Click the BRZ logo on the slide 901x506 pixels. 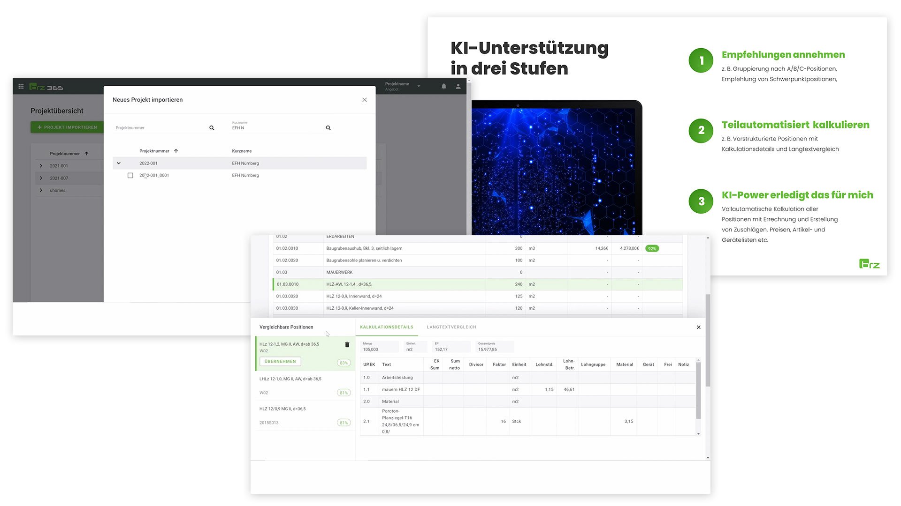(x=870, y=264)
